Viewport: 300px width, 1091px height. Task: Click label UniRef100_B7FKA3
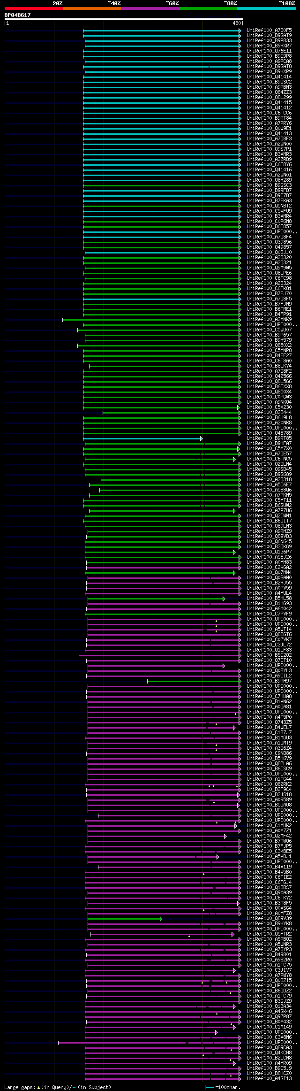269,201
